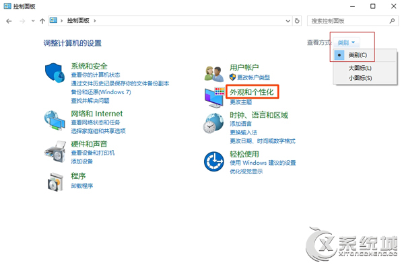
Task: Open the recent locations dropdown arrow
Action: point(33,21)
